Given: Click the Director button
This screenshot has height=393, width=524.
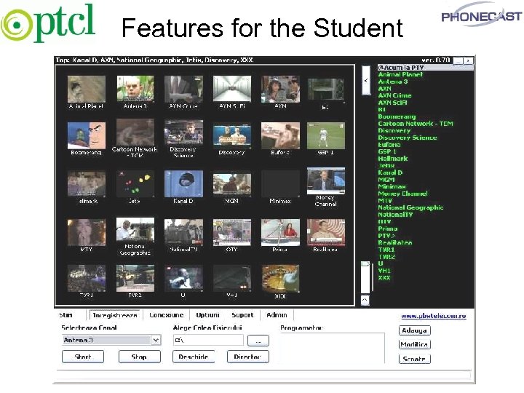Looking at the screenshot, I should pos(247,357).
